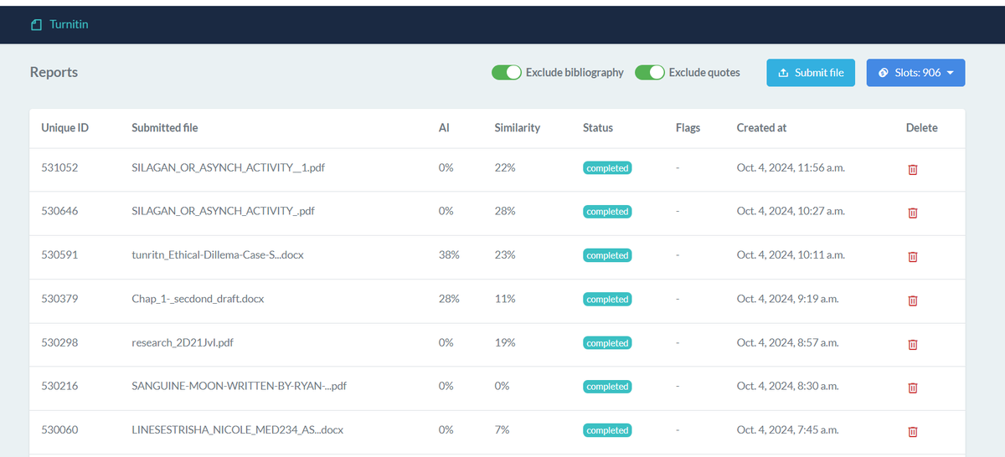The width and height of the screenshot is (1005, 457).
Task: Toggle the Exclude bibliography switch
Action: click(x=507, y=73)
